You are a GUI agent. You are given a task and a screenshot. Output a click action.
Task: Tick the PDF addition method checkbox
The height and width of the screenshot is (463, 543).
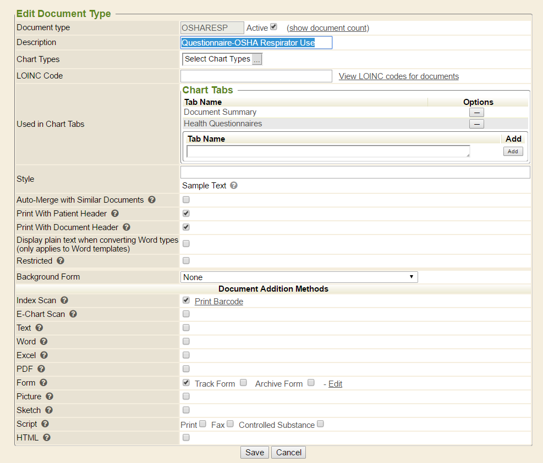(x=186, y=369)
